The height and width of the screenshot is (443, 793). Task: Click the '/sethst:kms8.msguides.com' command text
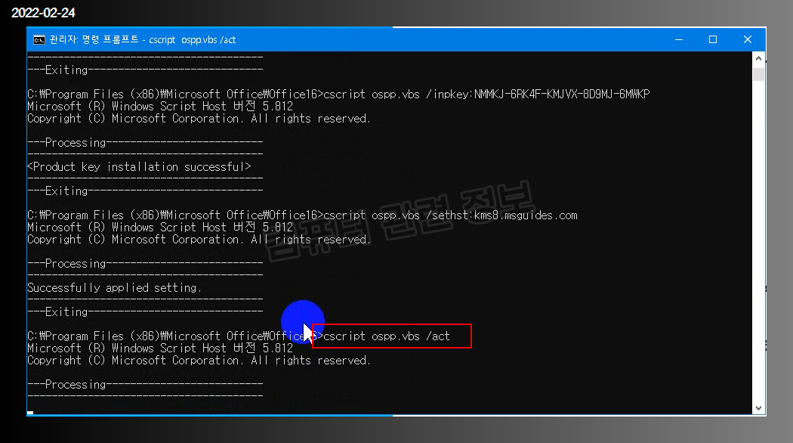pos(501,215)
